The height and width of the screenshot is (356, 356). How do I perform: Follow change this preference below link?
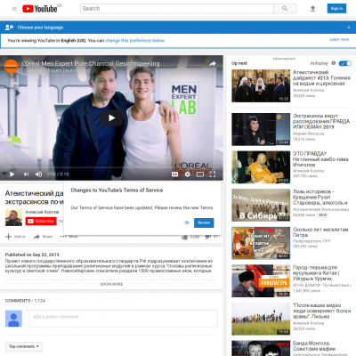[135, 41]
